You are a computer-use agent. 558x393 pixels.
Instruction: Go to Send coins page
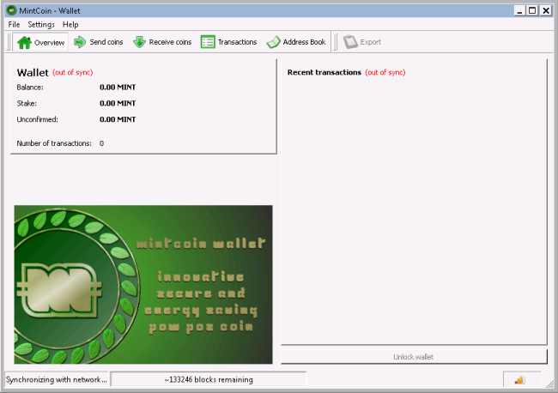pyautogui.click(x=99, y=42)
